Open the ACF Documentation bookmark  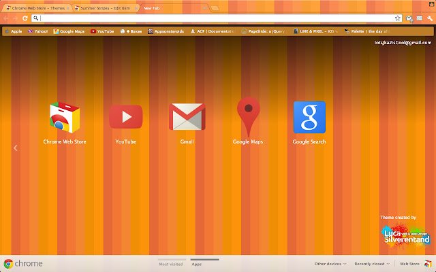pos(213,31)
